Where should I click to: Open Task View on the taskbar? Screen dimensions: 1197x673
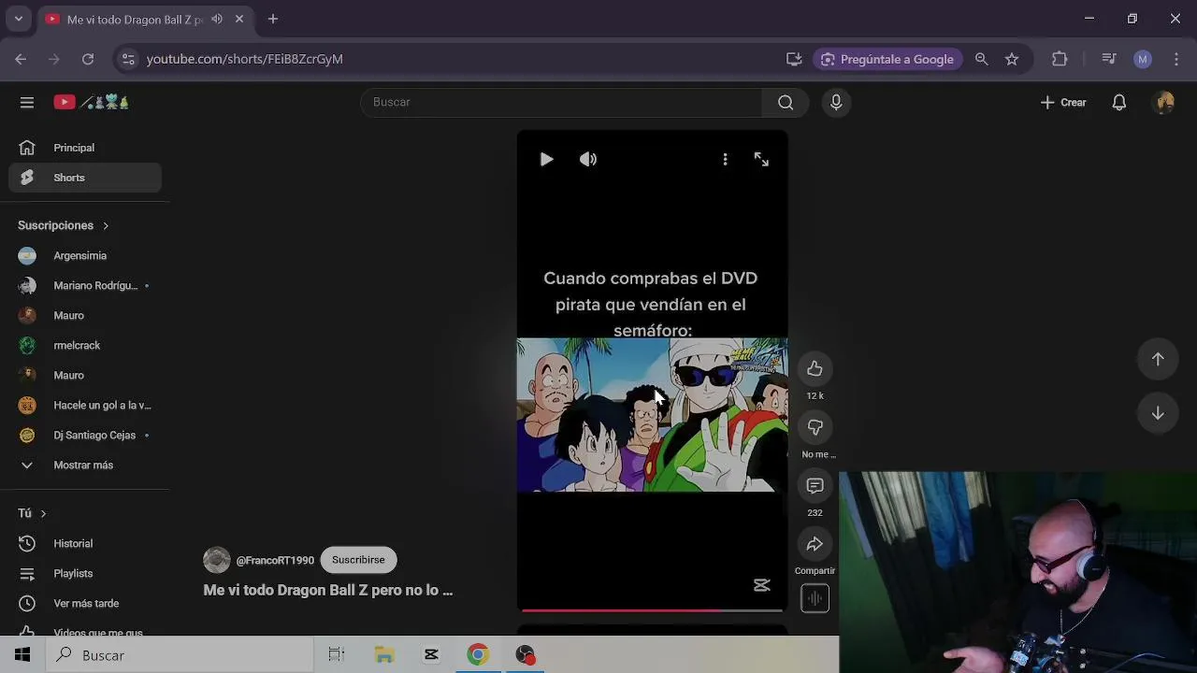[337, 655]
